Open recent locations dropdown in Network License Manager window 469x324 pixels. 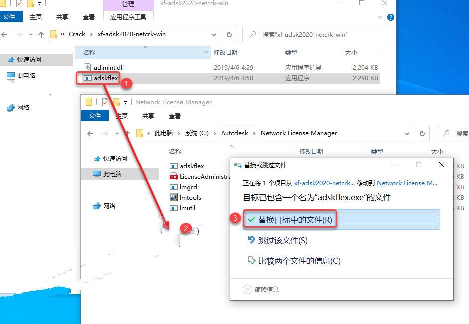tap(117, 133)
